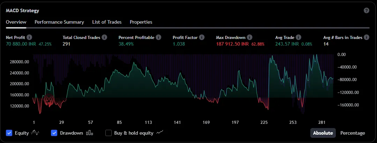Select Absolute display mode
The width and height of the screenshot is (377, 143).
323,133
